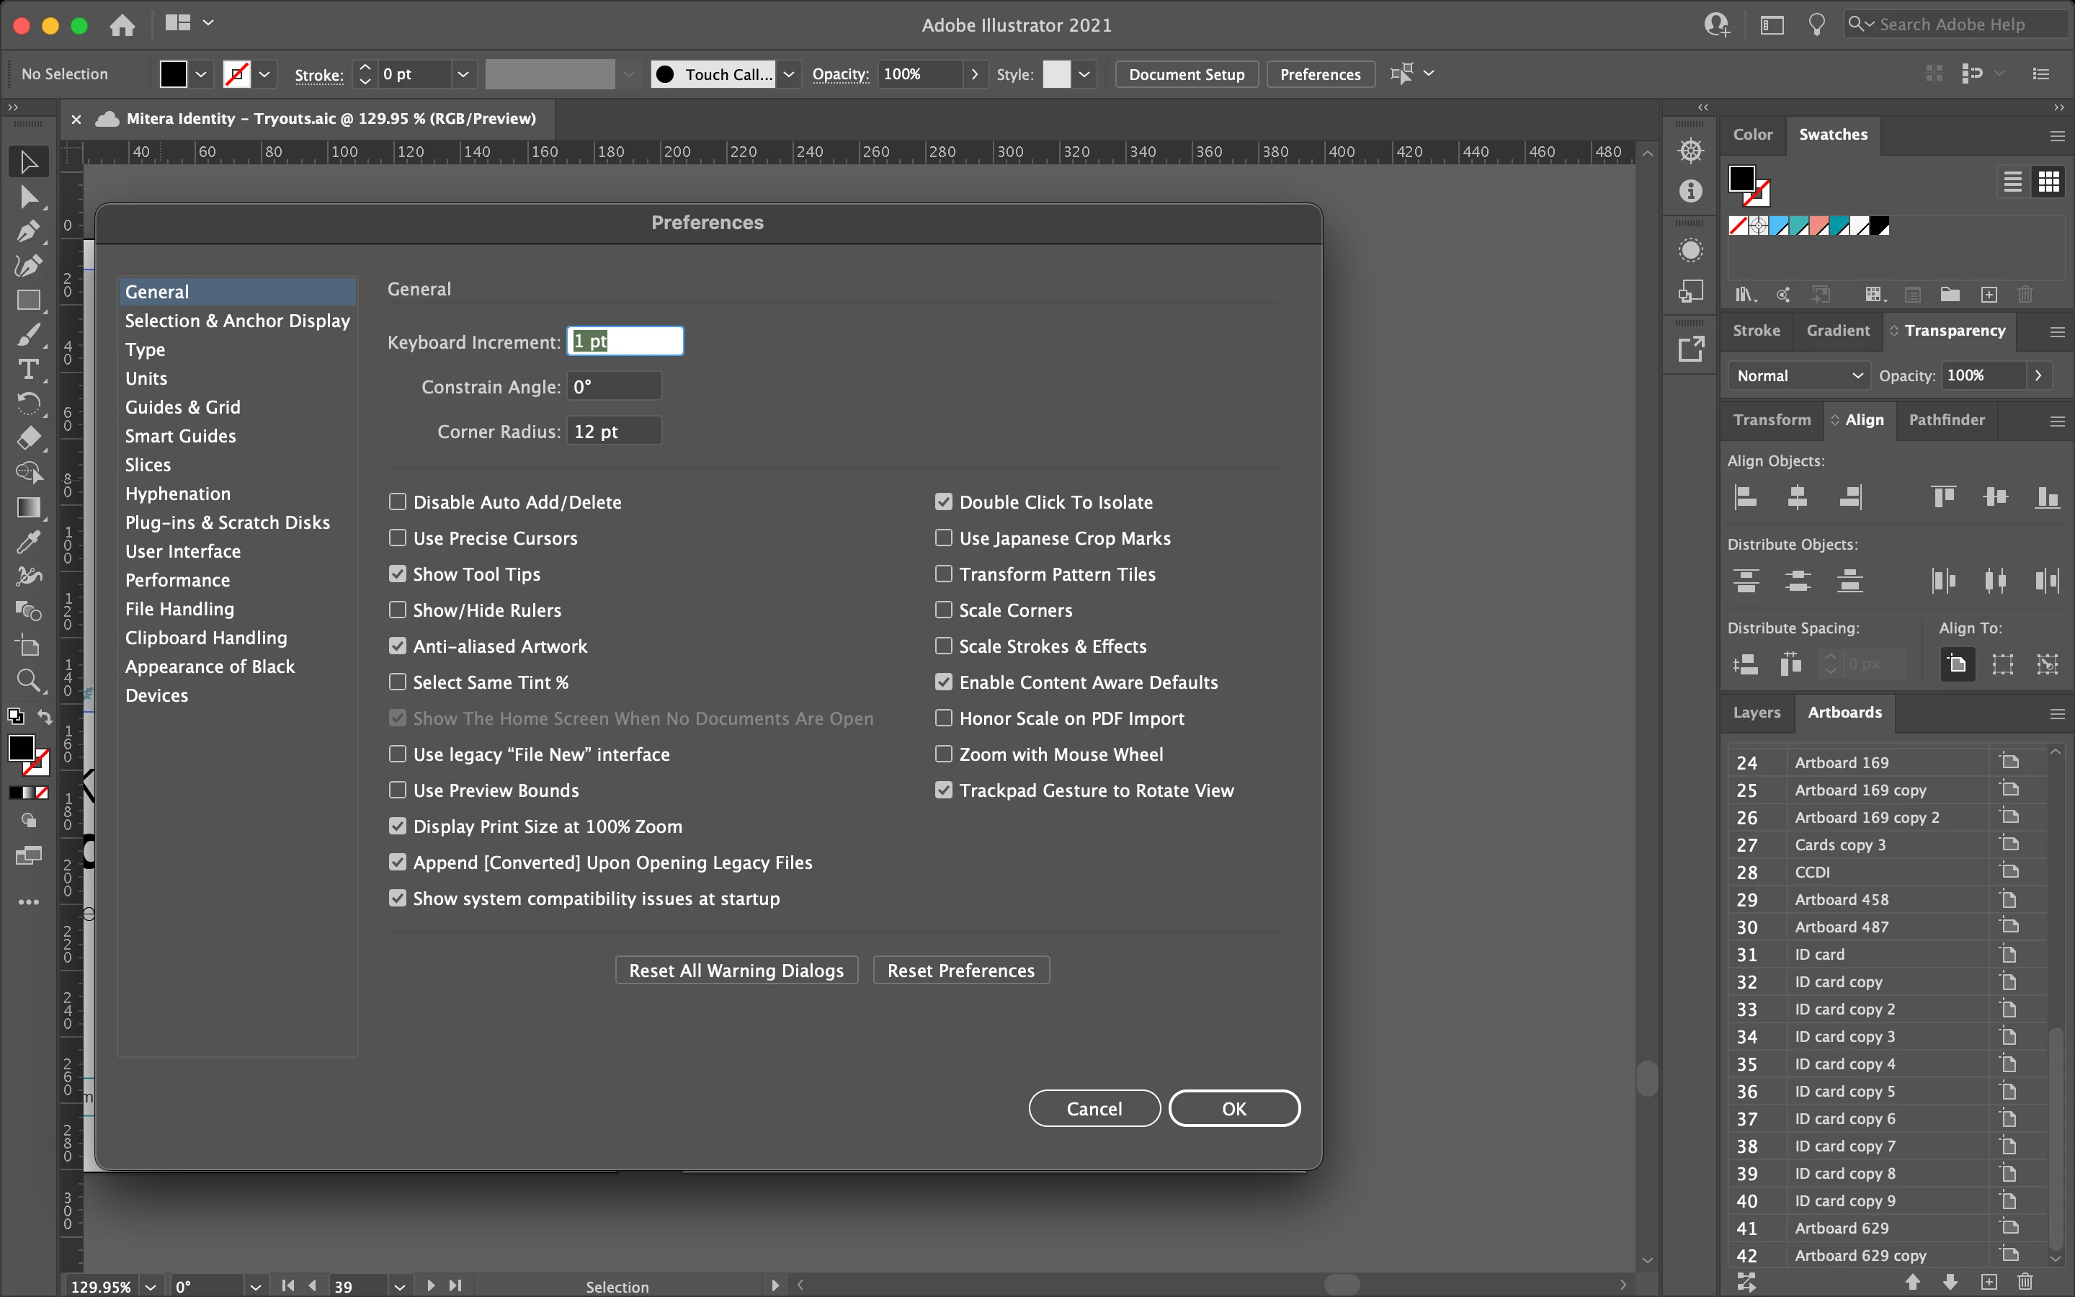The width and height of the screenshot is (2075, 1297).
Task: Click the black swatch in Swatches panel
Action: 1880,226
